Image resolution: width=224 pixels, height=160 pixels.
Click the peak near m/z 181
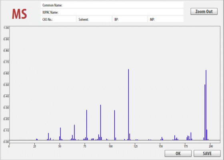[x=191, y=136]
